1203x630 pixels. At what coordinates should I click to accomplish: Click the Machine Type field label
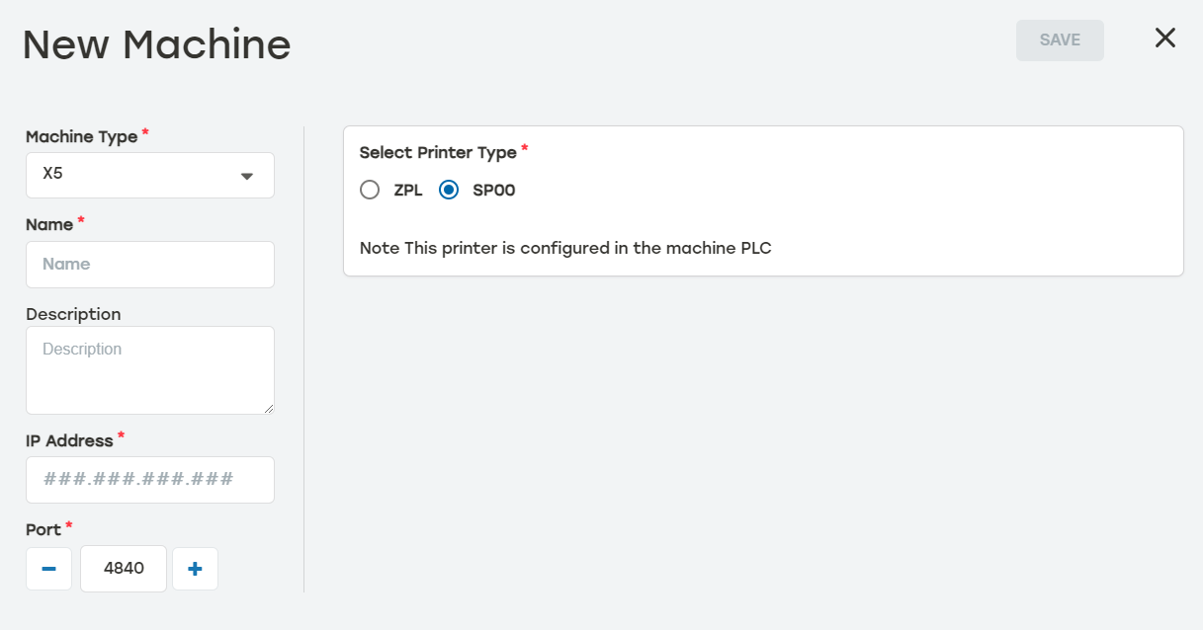(x=82, y=137)
